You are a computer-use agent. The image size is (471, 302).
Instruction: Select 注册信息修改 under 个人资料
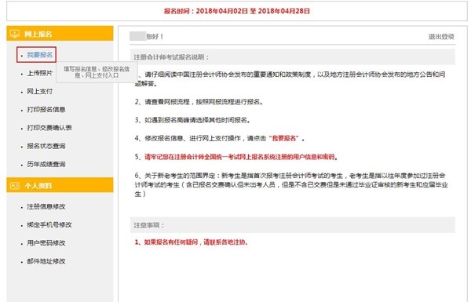[46, 206]
